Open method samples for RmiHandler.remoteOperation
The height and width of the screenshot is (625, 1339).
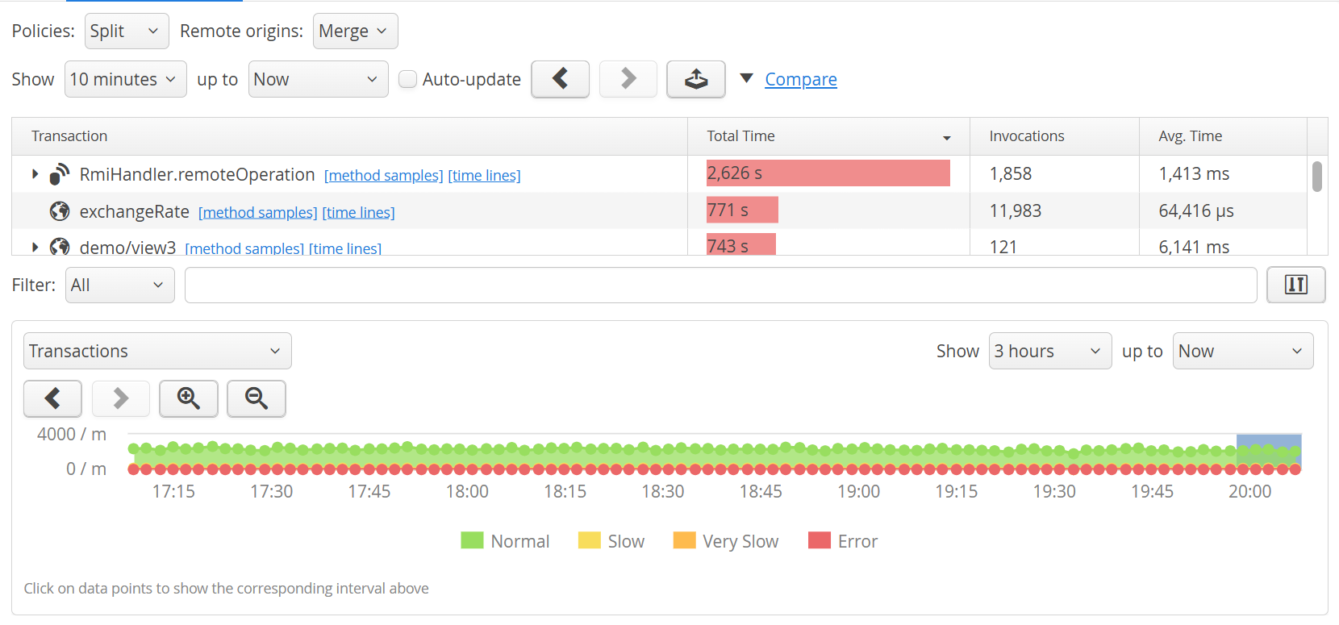(x=384, y=176)
